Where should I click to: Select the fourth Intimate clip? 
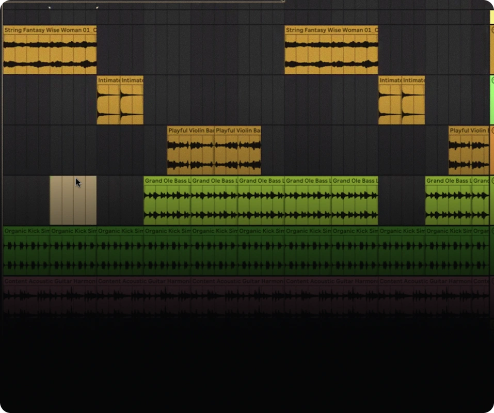click(413, 100)
